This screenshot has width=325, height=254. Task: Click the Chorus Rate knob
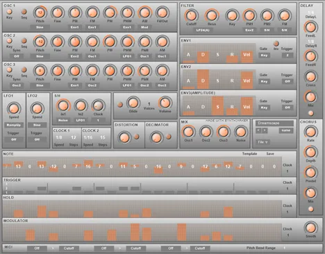click(310, 132)
